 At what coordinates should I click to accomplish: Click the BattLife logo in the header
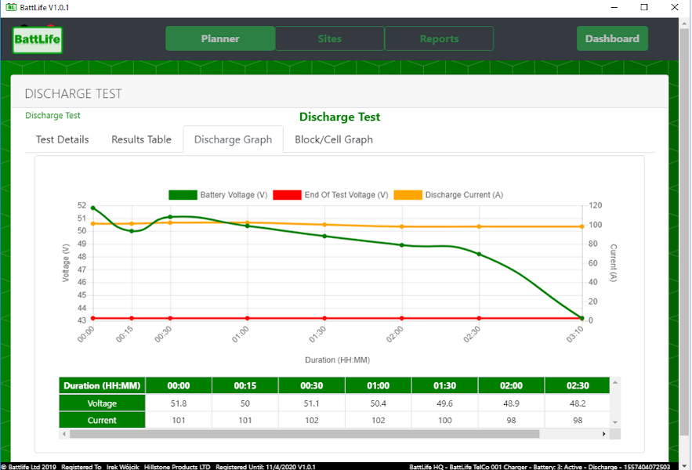pyautogui.click(x=38, y=39)
